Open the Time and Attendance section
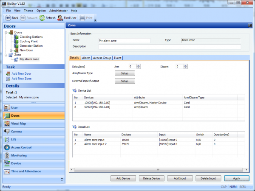The width and height of the screenshot is (255, 191). click(25, 171)
